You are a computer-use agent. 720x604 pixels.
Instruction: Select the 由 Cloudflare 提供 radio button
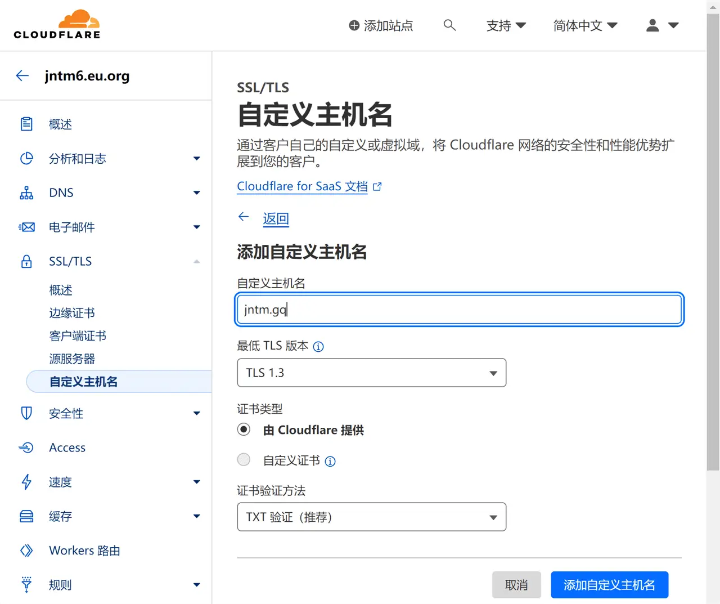pos(244,430)
